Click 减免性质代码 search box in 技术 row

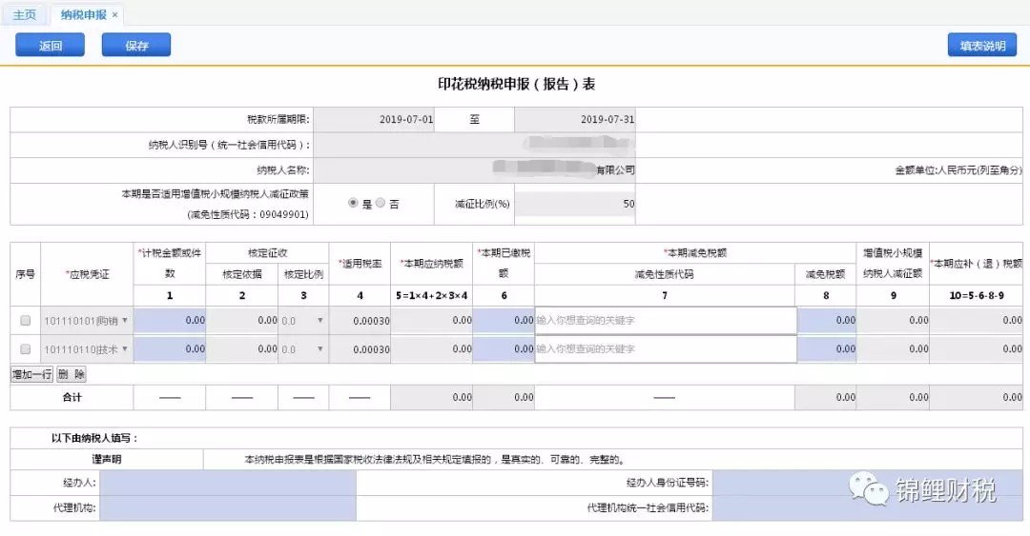pyautogui.click(x=665, y=349)
